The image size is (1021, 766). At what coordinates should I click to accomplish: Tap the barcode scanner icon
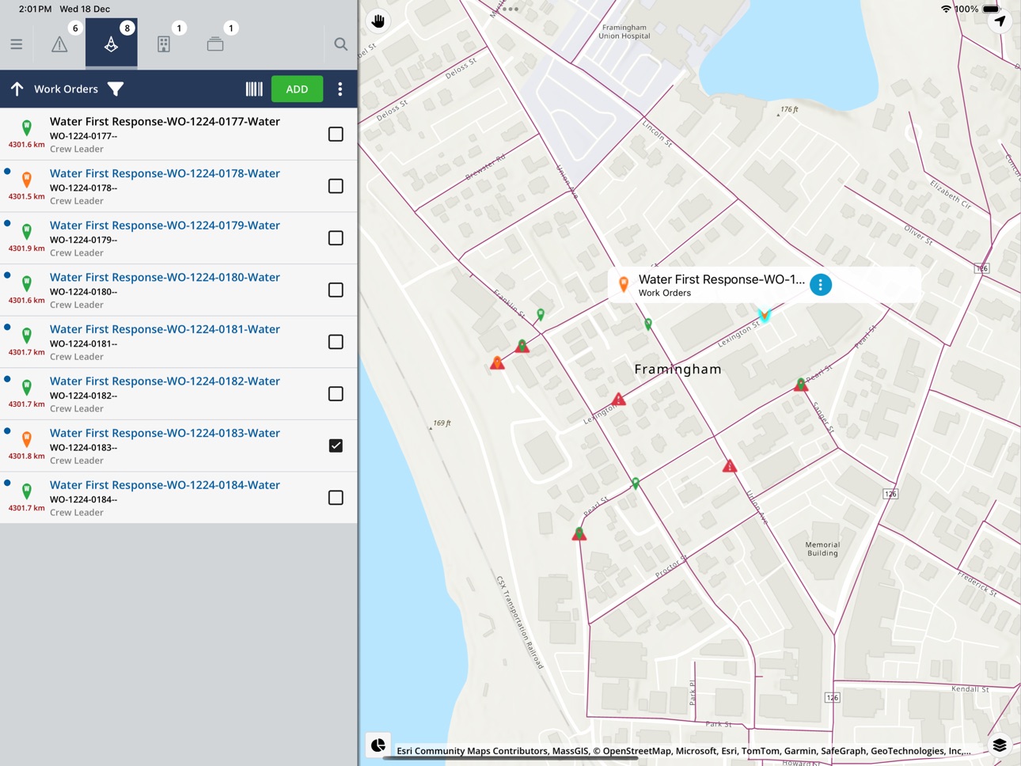click(x=254, y=89)
